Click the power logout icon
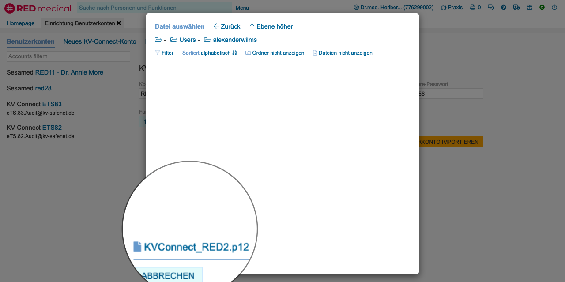 (554, 8)
